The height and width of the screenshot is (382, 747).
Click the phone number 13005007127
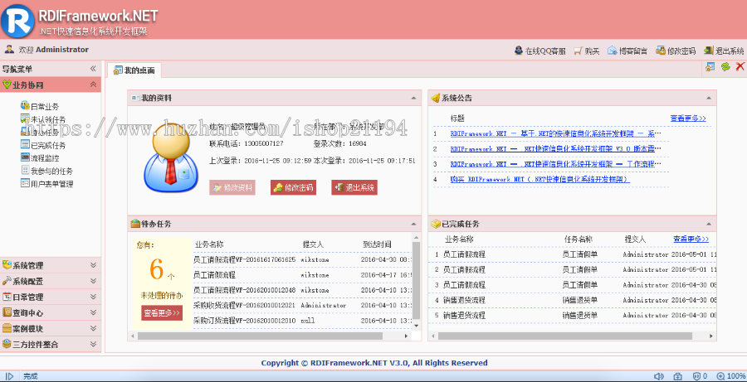263,143
